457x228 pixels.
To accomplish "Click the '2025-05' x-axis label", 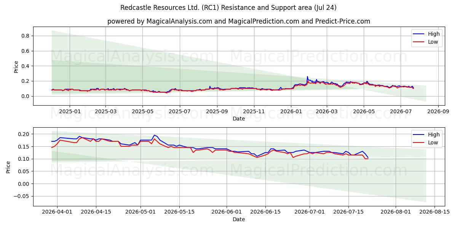I will pos(142,112).
